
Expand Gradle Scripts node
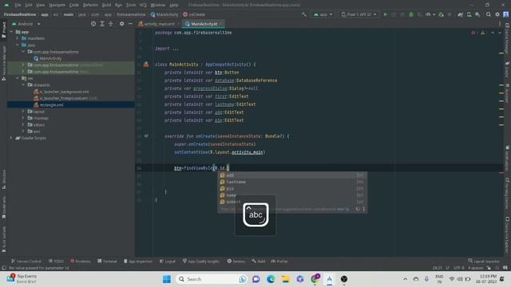11,138
